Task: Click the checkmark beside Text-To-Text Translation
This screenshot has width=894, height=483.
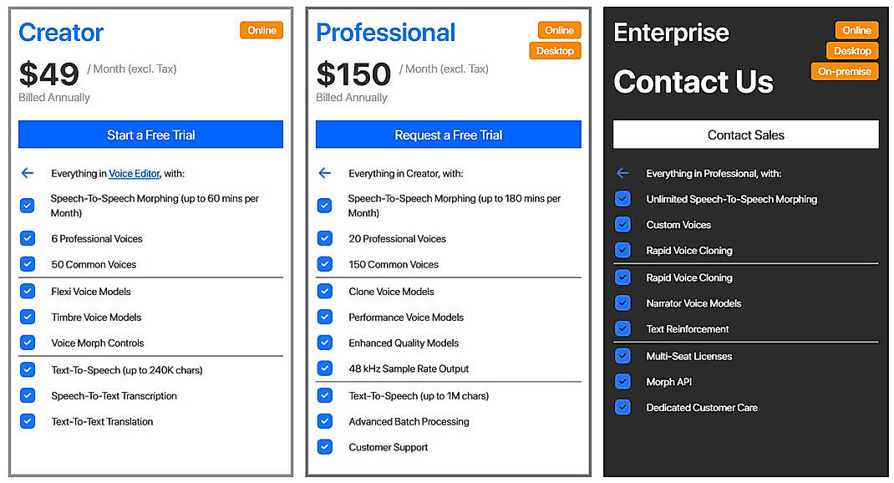Action: point(27,421)
